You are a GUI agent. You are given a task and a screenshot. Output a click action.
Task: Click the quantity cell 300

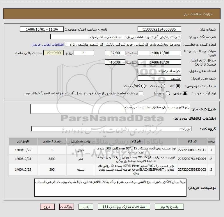click(52, 170)
